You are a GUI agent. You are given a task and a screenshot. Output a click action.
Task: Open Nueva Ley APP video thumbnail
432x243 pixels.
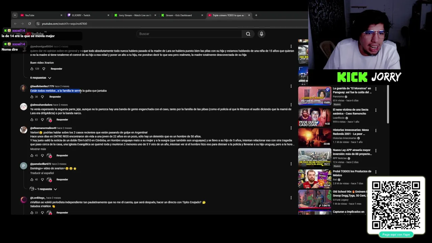click(x=315, y=157)
